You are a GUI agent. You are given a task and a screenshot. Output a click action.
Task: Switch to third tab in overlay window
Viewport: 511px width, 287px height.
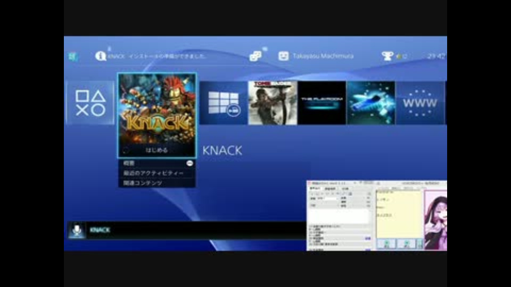click(x=345, y=188)
